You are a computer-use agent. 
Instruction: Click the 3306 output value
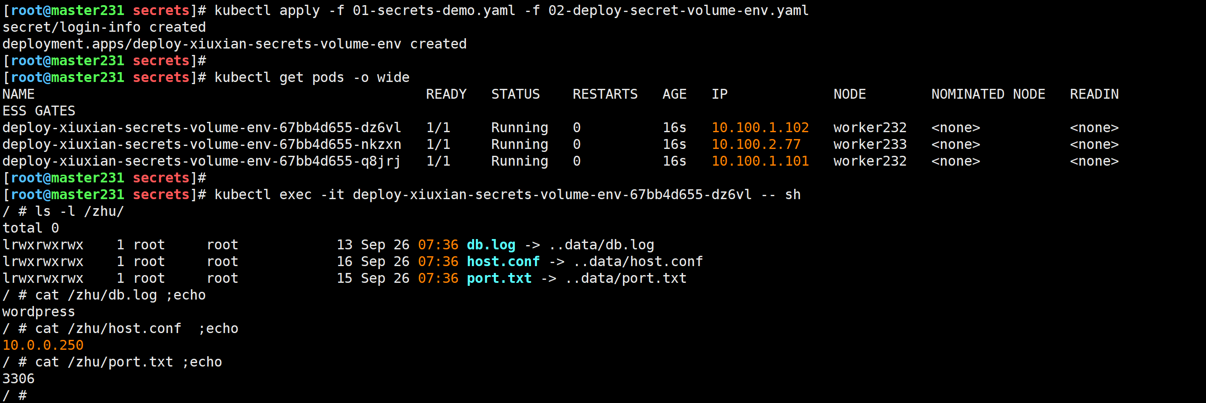(19, 379)
